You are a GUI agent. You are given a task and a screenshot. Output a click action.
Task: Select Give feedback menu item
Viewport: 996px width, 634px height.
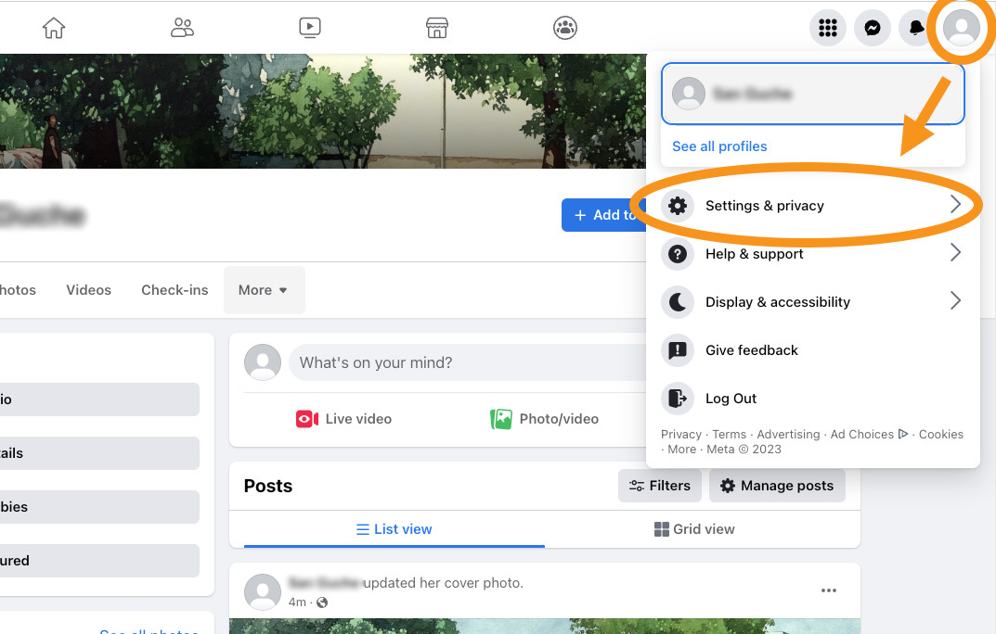752,350
